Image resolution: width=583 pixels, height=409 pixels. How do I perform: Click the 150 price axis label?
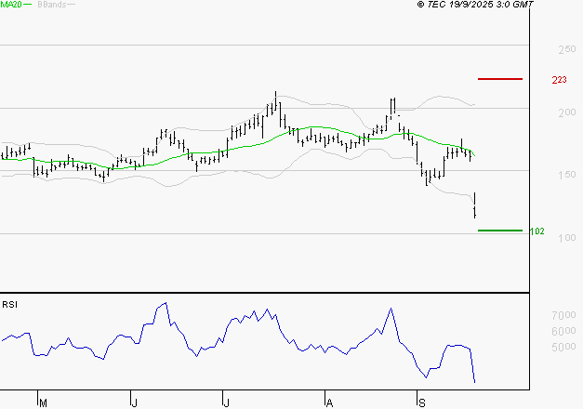[x=567, y=175]
